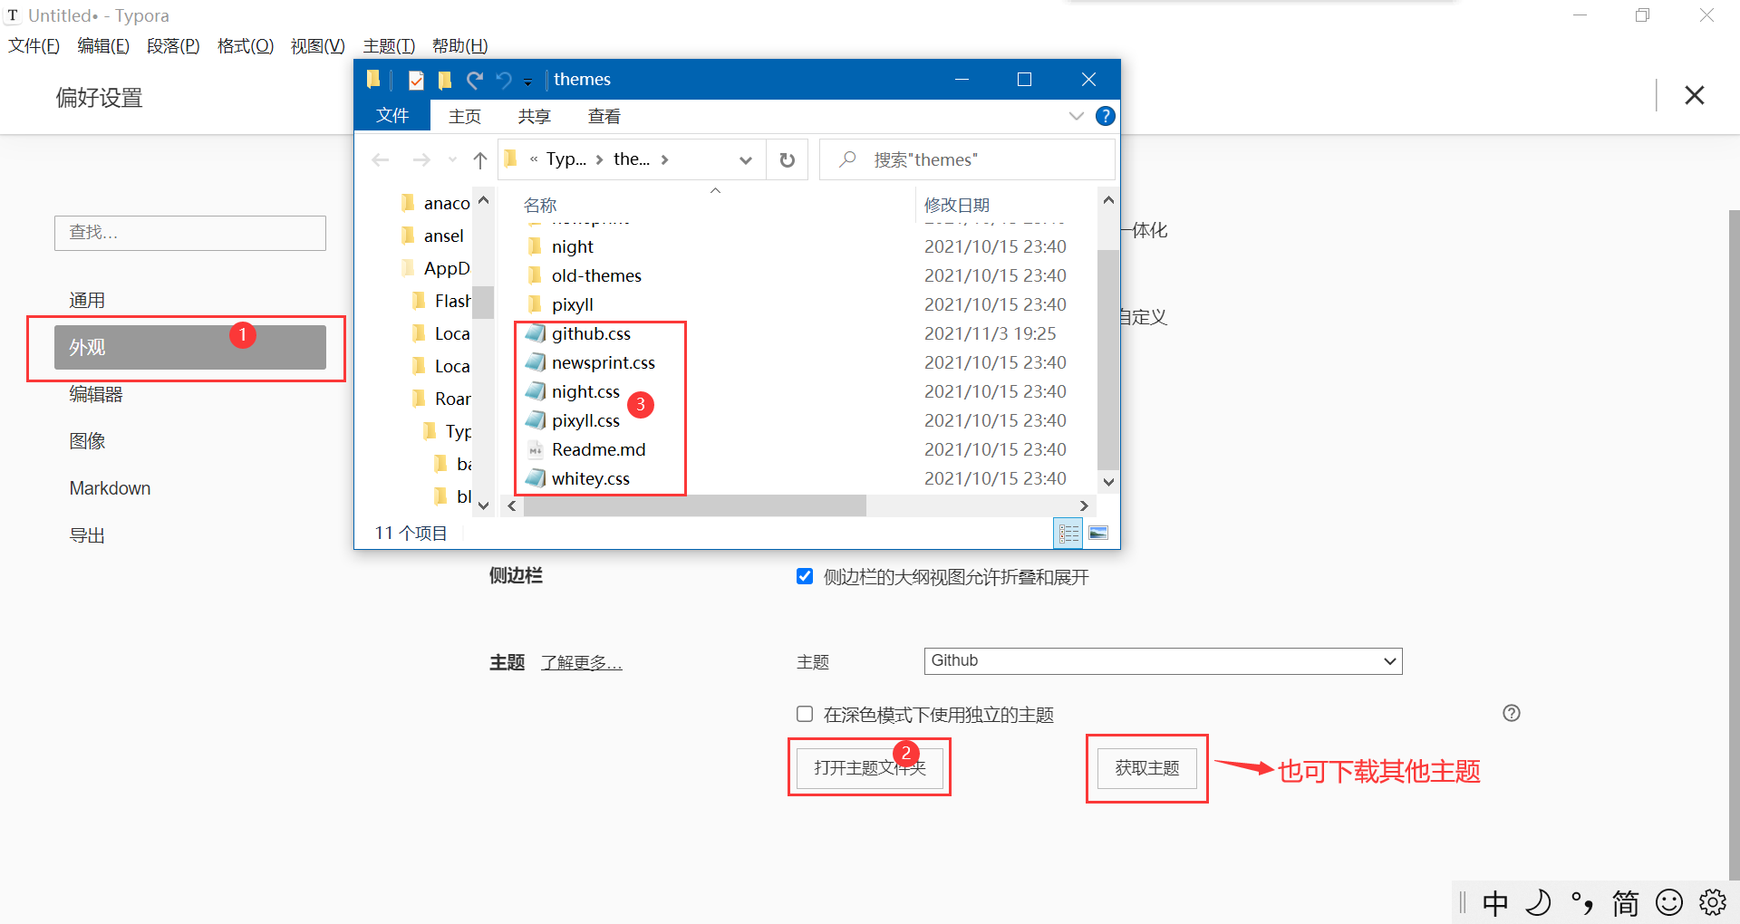Image resolution: width=1740 pixels, height=924 pixels.
Task: Click the spell check icon in status bar
Action: pos(1582,902)
